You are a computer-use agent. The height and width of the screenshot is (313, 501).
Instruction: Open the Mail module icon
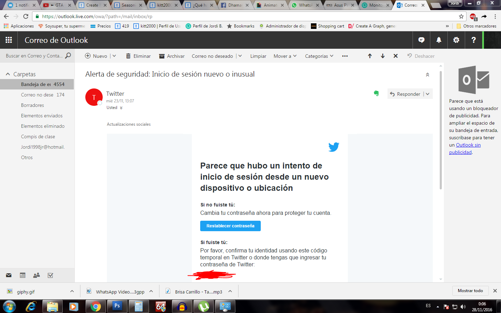9,275
